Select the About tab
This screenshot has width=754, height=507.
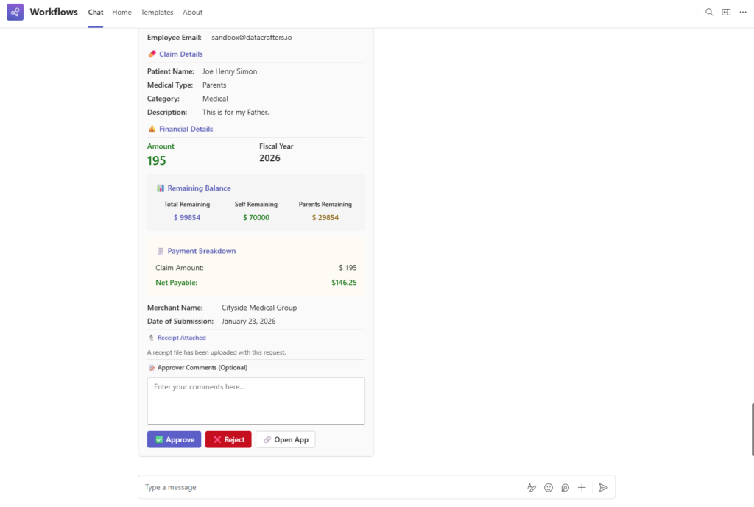pos(192,13)
